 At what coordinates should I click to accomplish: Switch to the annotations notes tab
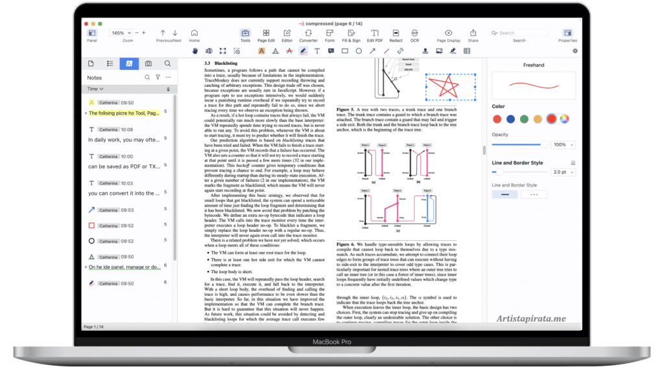pyautogui.click(x=129, y=63)
